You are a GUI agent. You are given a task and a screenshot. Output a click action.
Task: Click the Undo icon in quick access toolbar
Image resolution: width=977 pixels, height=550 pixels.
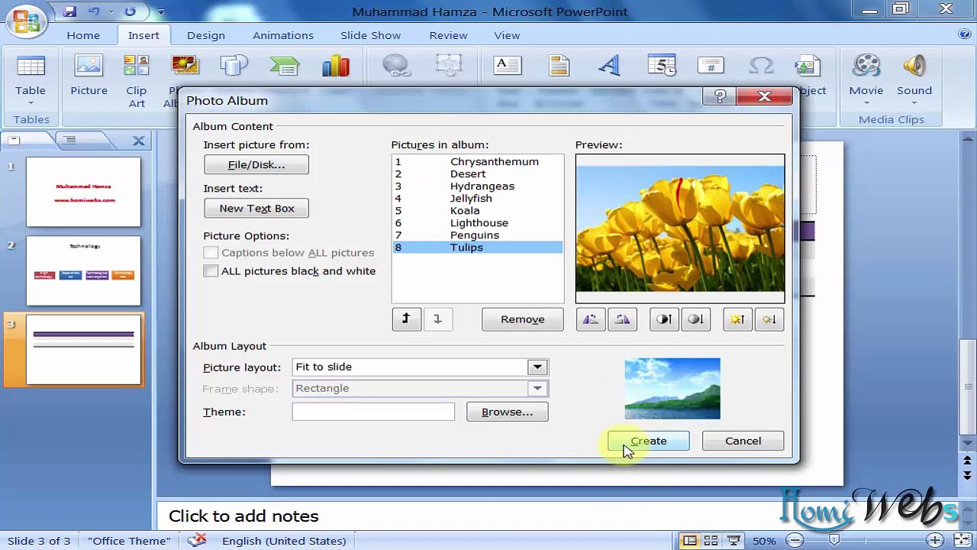tap(95, 11)
